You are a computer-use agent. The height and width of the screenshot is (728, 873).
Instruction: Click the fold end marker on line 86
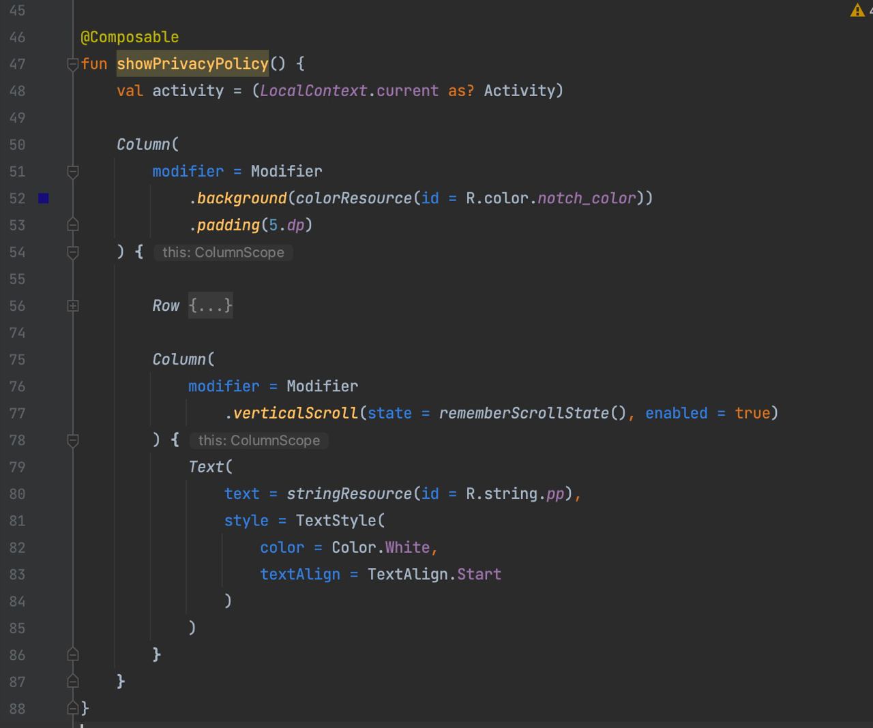click(73, 655)
